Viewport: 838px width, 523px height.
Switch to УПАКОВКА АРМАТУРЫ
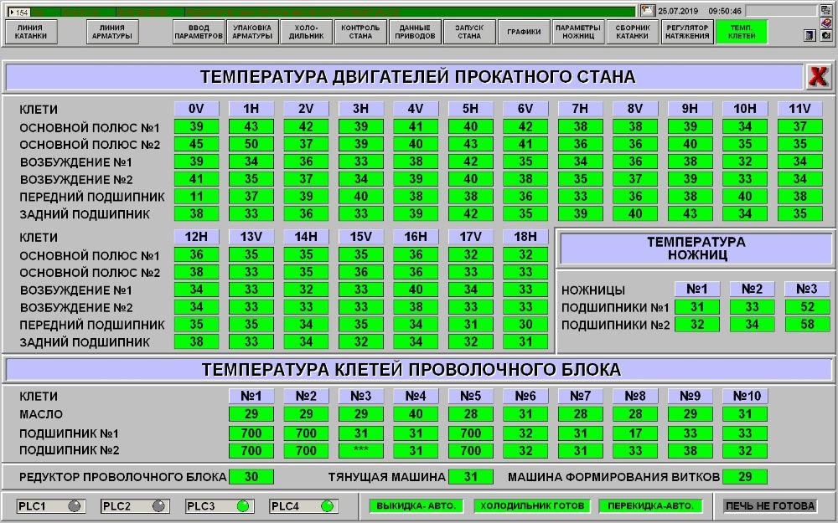coord(252,32)
